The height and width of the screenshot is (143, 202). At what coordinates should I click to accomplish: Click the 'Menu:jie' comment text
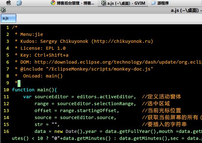point(32,34)
